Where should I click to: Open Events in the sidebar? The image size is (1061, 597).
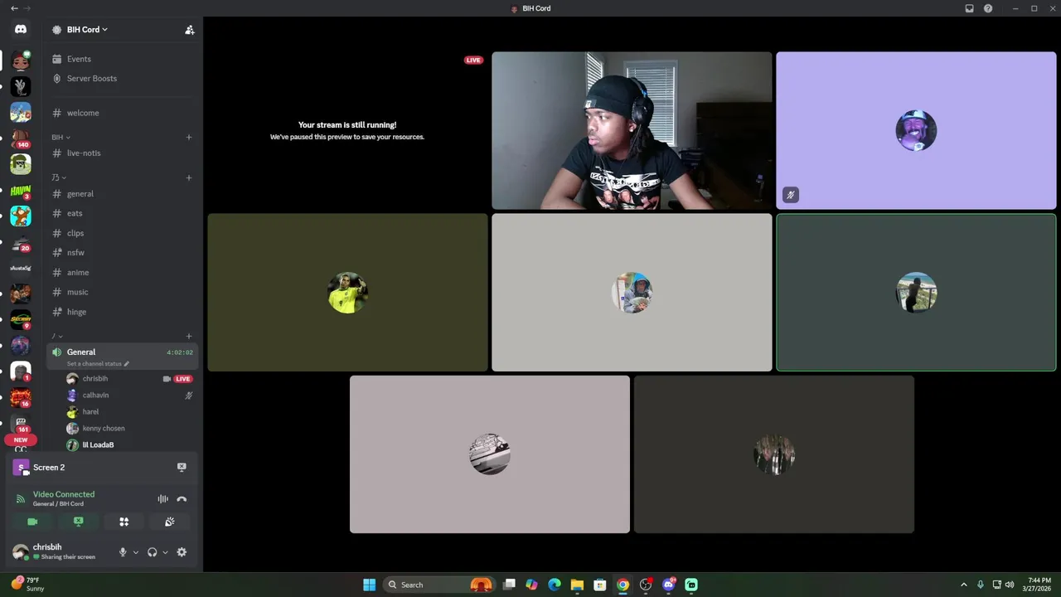[x=122, y=59]
